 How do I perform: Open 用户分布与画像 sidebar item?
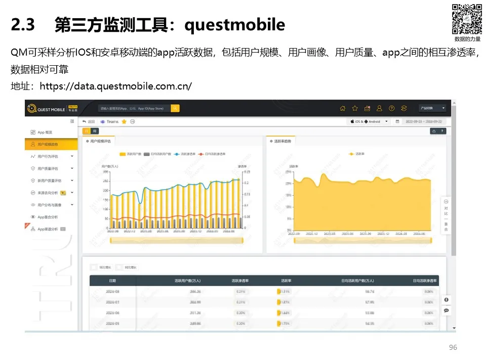pyautogui.click(x=49, y=205)
